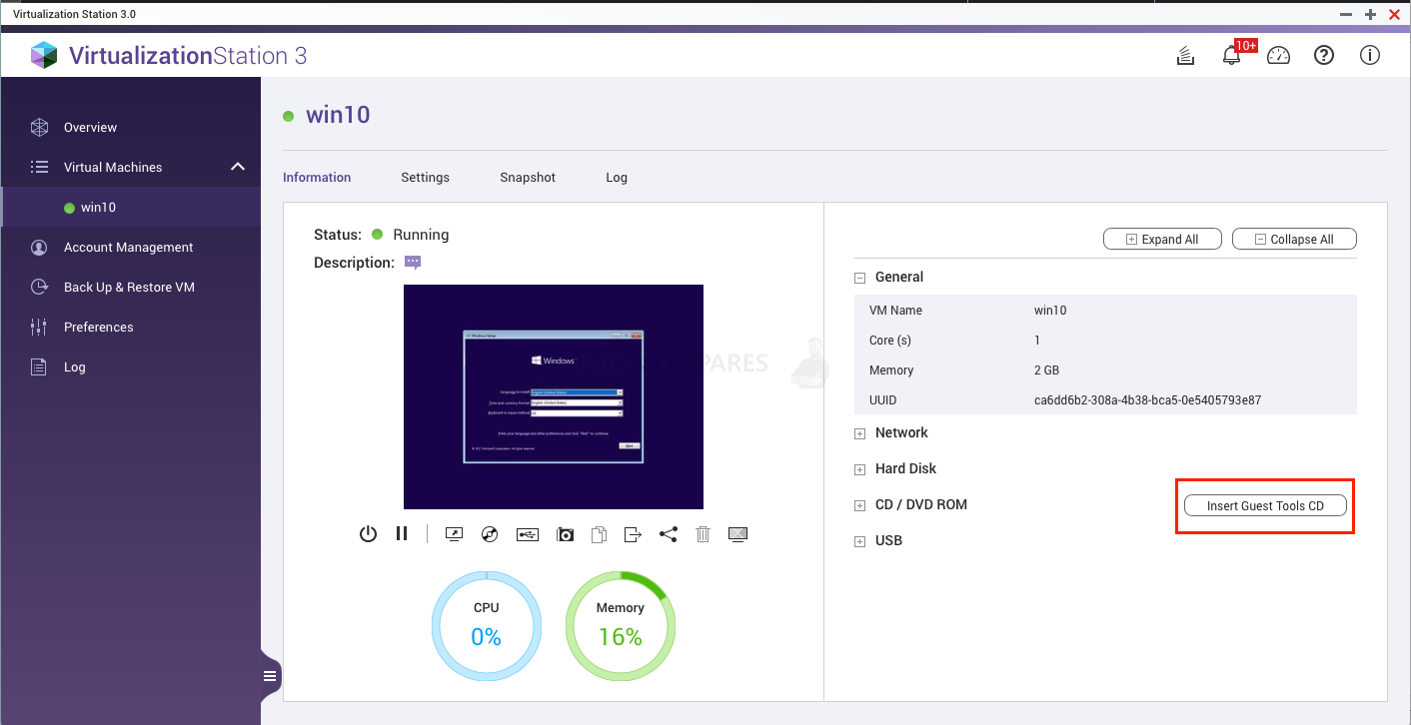
Task: Expand the Hard Disk section
Action: (859, 469)
